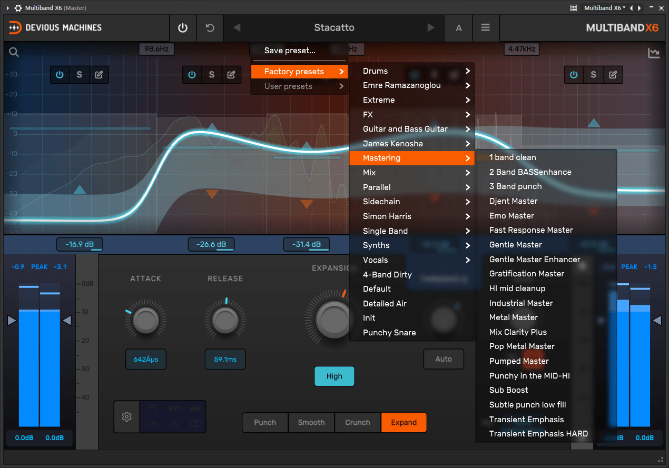Expand the User presets submenu
Image resolution: width=669 pixels, height=468 pixels.
[x=299, y=86]
